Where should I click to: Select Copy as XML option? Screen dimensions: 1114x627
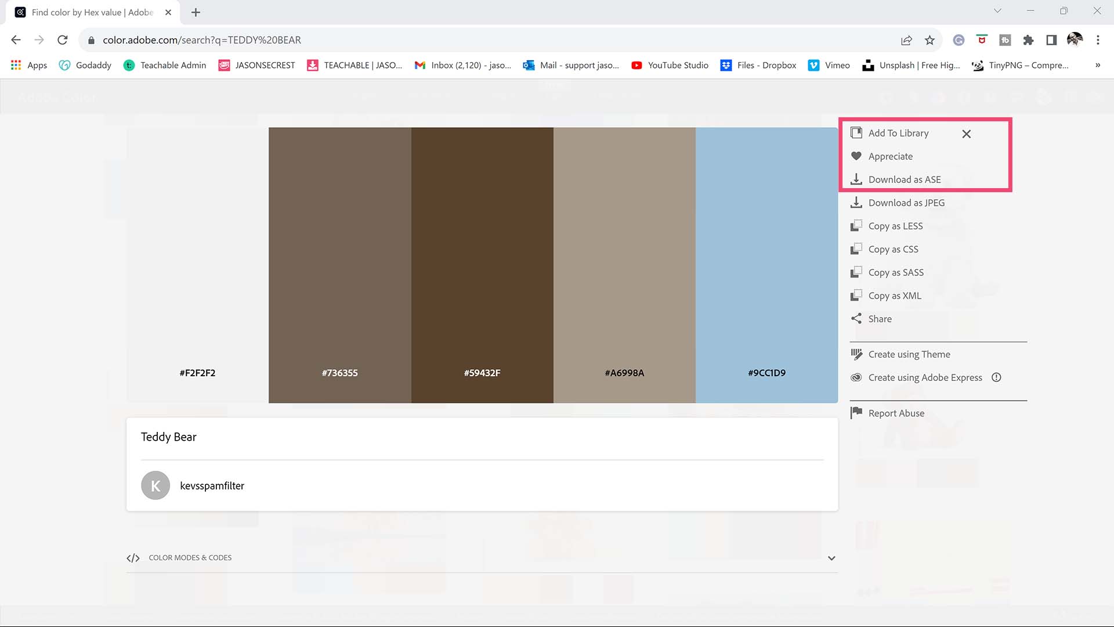point(895,296)
